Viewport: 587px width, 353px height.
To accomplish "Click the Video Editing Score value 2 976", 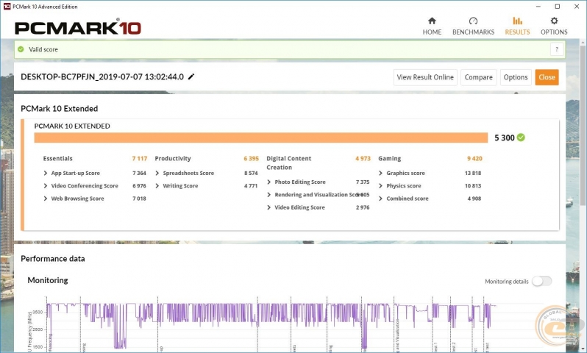I will [363, 207].
